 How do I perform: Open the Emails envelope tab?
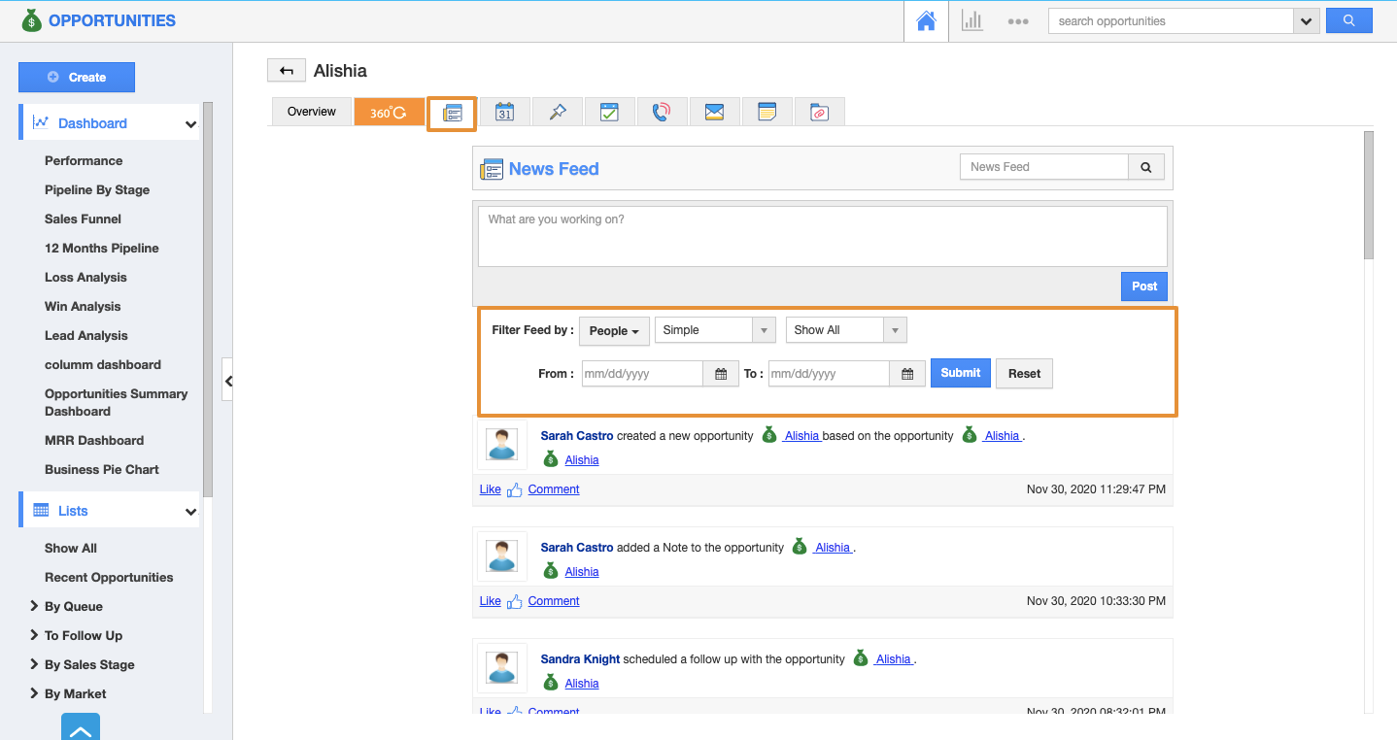[714, 112]
